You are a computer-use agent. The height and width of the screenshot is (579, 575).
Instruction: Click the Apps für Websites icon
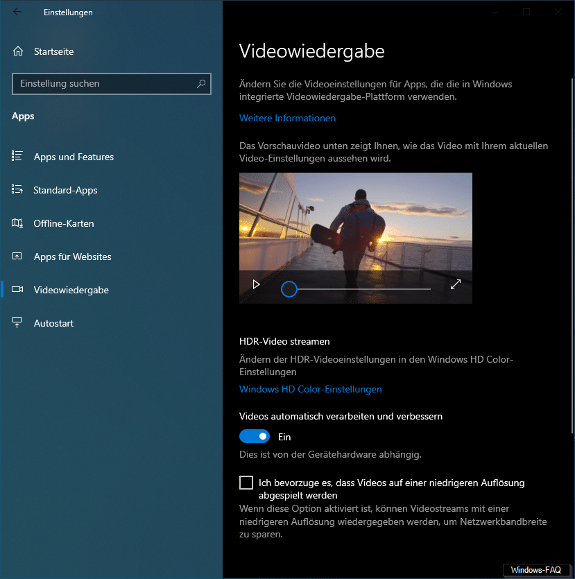pyautogui.click(x=17, y=257)
